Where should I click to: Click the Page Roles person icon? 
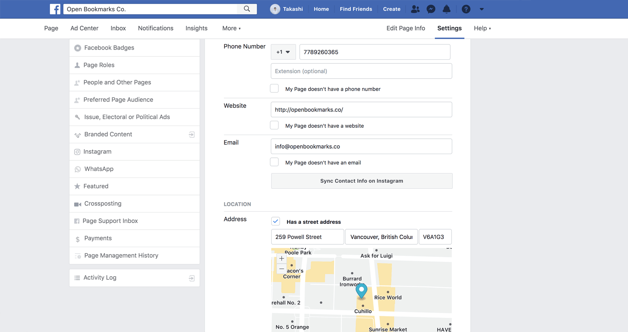[x=77, y=65]
